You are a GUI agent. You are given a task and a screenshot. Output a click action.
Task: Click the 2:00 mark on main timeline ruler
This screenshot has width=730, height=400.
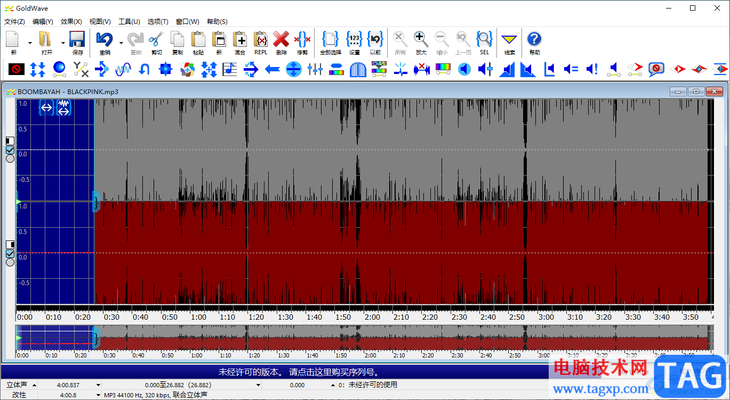point(372,317)
